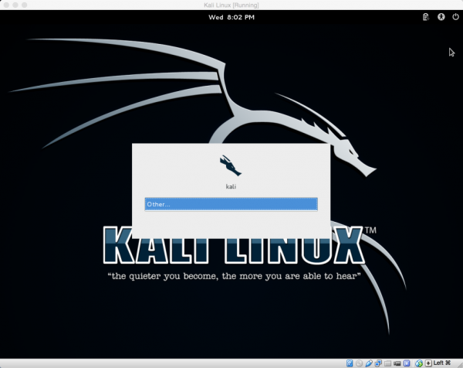Zoom the Kali Linux VM window
The image size is (463, 368).
[25, 5]
